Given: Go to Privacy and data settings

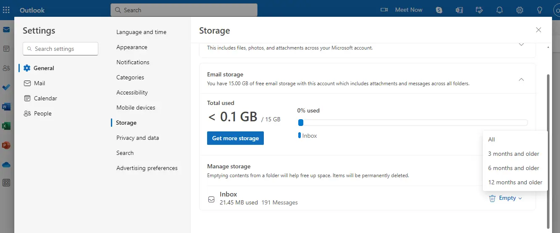Looking at the screenshot, I should click(x=137, y=138).
